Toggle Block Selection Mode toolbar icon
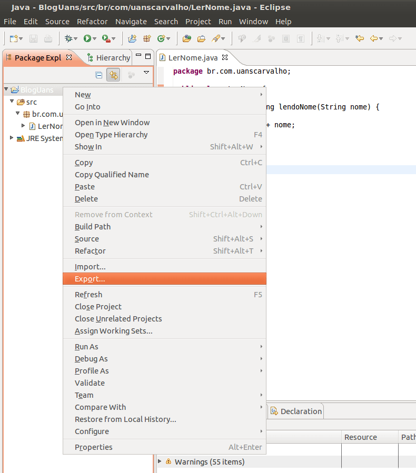This screenshot has width=416, height=473. [285, 38]
